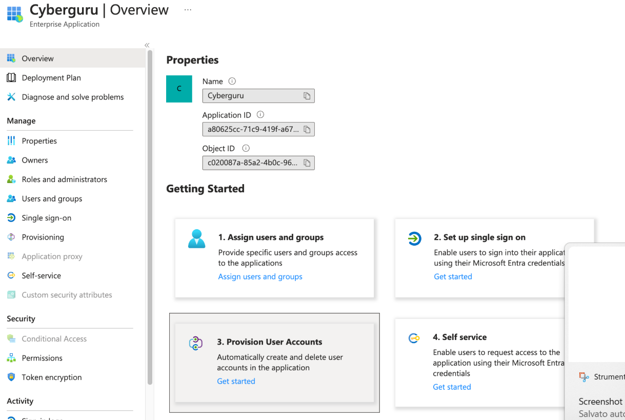Click the Conditional Access icon

click(x=11, y=338)
